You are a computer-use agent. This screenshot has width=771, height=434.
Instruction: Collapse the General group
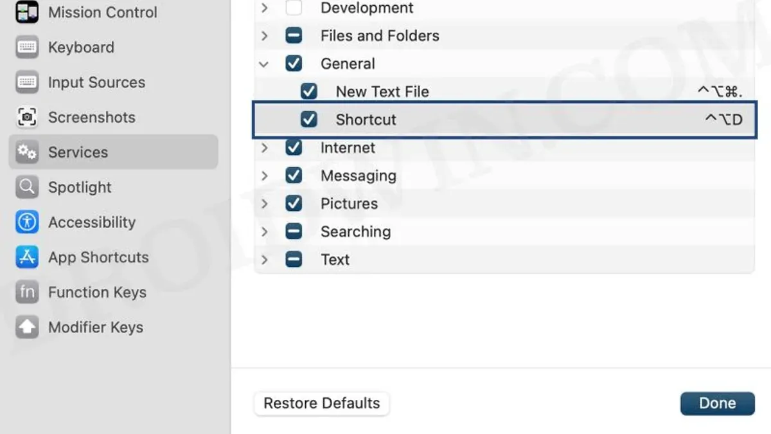(264, 64)
